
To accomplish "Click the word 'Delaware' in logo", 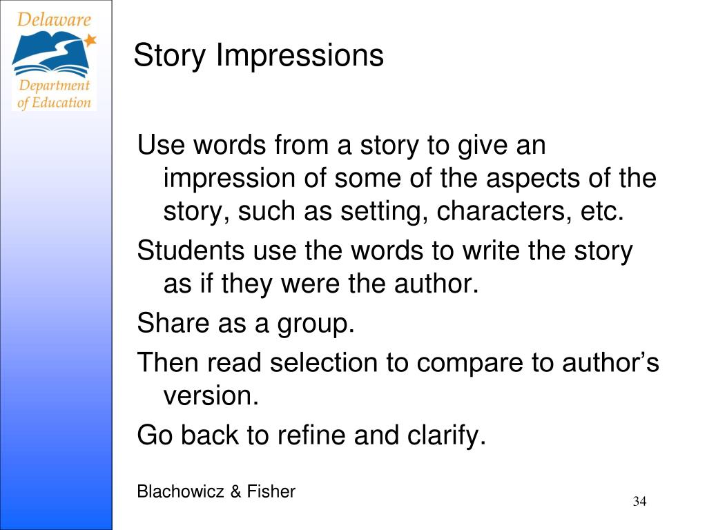I will (54, 20).
